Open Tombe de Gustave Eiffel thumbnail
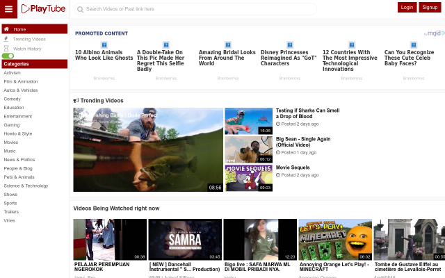The width and height of the screenshot is (445, 278). click(410, 239)
